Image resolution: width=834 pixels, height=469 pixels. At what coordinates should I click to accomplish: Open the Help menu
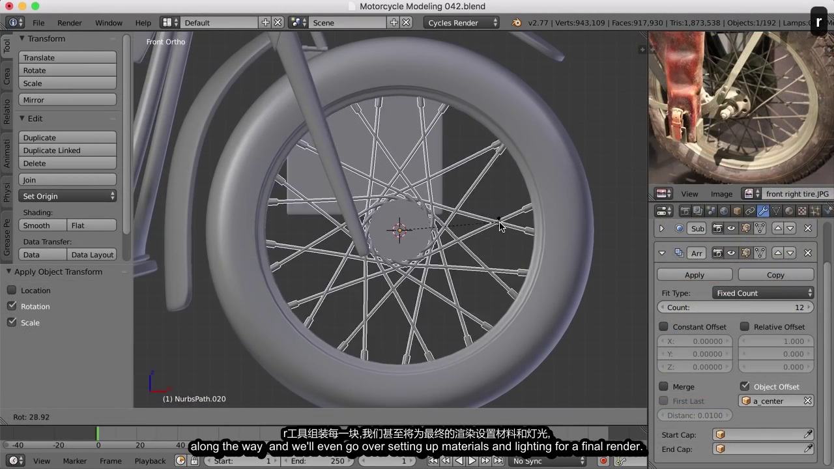(143, 22)
